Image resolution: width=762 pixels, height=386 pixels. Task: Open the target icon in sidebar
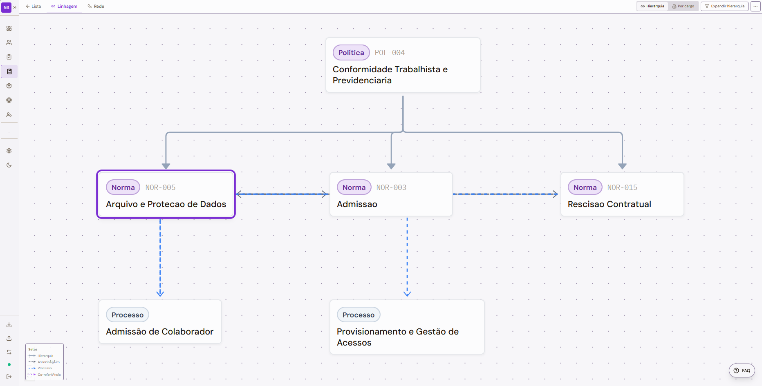9,100
